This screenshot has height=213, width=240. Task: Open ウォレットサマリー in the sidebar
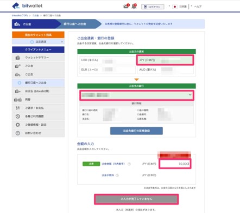coord(38,57)
